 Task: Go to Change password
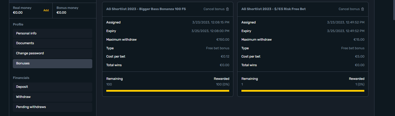[x=52, y=53]
